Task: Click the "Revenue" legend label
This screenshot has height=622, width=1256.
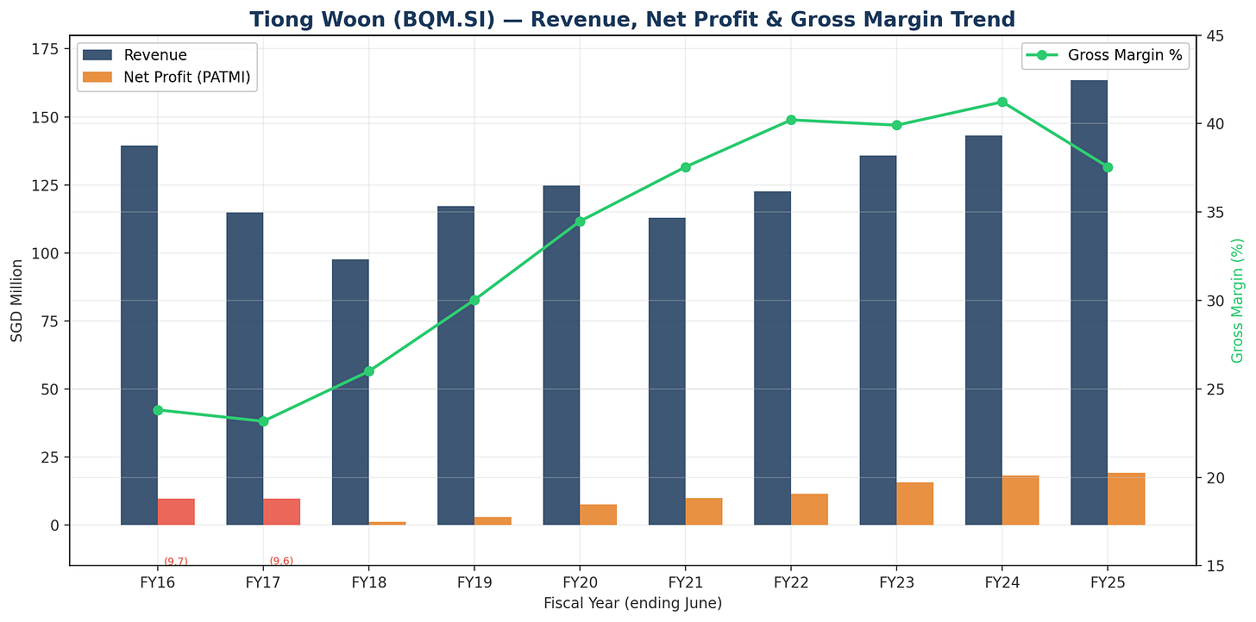Action: [155, 55]
